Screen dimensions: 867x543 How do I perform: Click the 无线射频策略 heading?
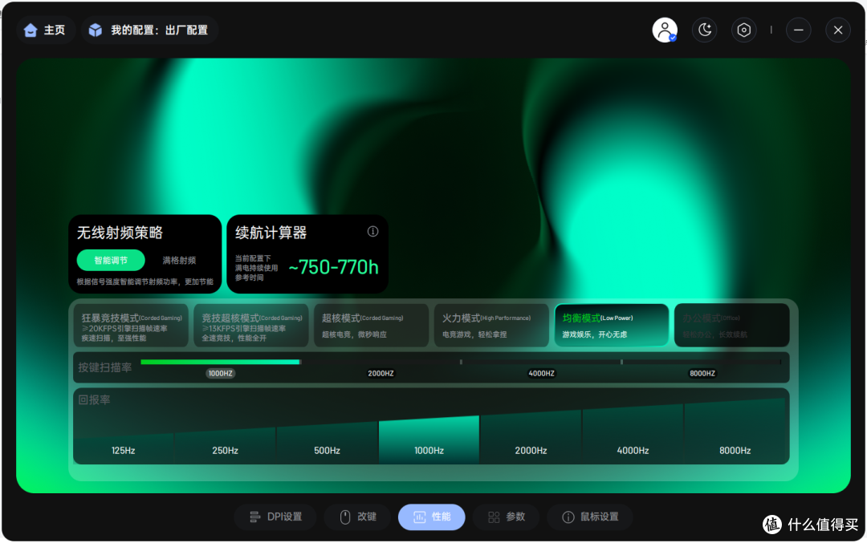(120, 233)
